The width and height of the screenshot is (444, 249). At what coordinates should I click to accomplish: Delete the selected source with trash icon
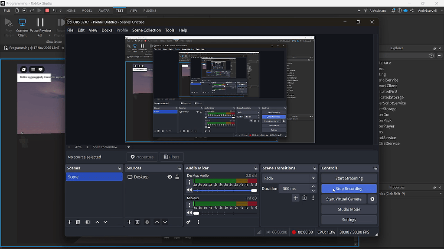(x=137, y=222)
